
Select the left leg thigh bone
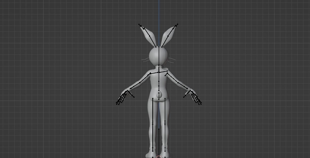pos(153,110)
